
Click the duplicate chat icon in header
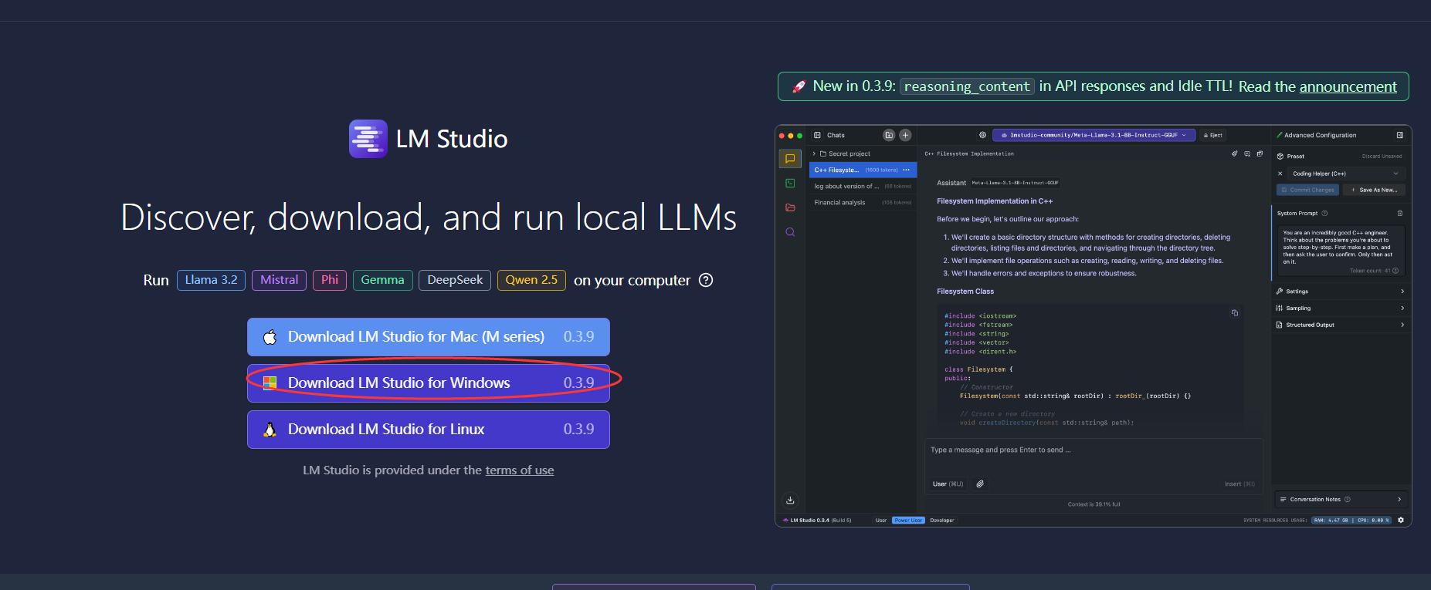pos(1260,153)
